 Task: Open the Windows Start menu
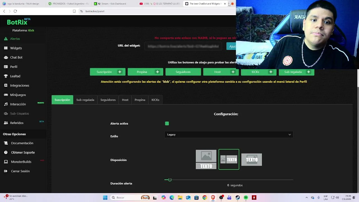(x=105, y=198)
